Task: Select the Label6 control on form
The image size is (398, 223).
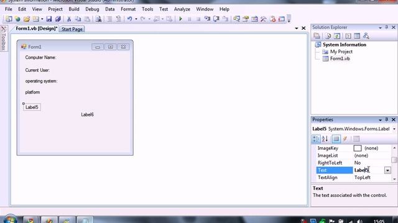Action: tap(87, 115)
